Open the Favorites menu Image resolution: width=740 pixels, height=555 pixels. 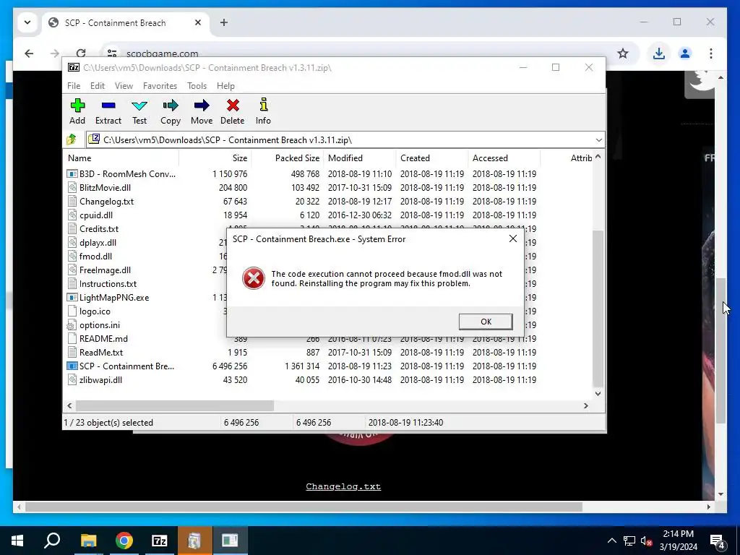tap(160, 86)
